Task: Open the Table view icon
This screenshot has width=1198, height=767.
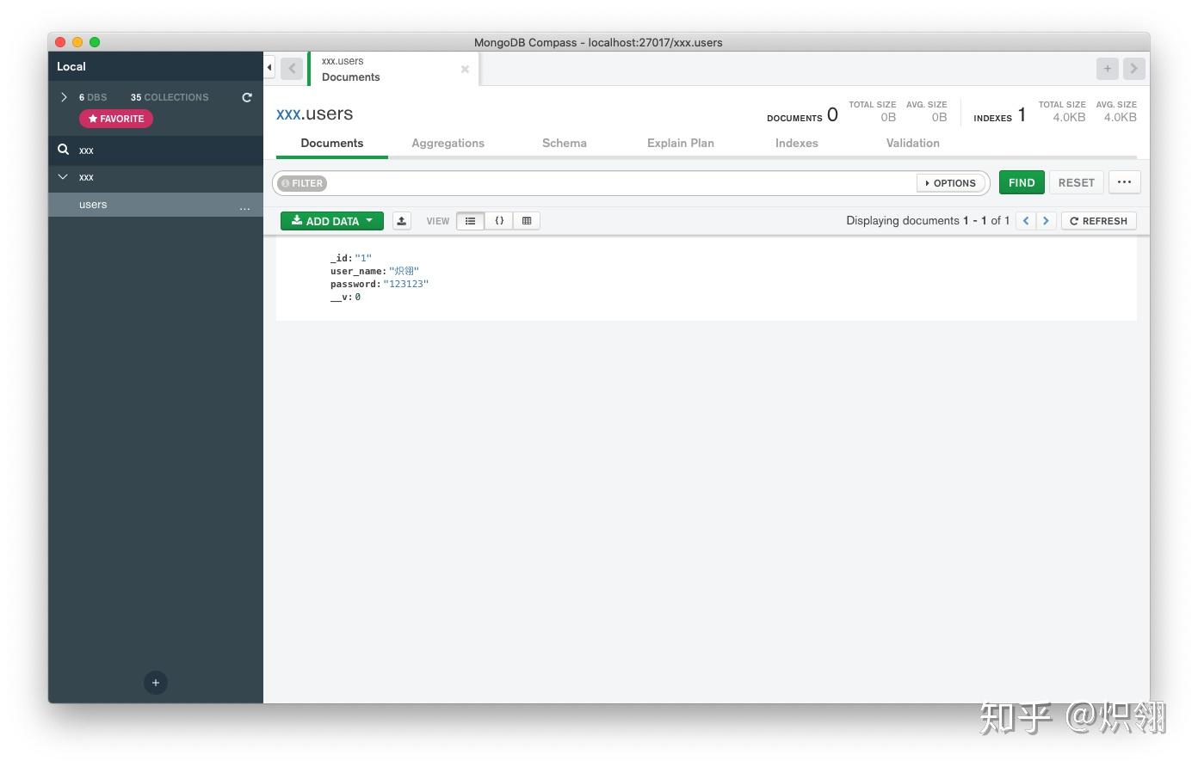Action: pyautogui.click(x=527, y=220)
